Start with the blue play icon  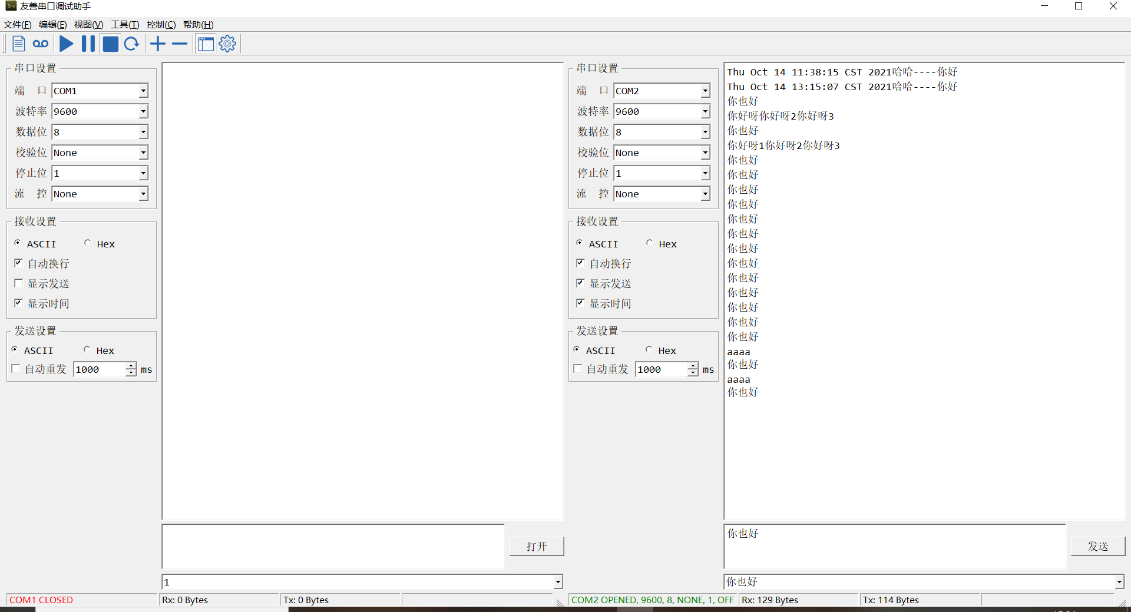(x=67, y=44)
